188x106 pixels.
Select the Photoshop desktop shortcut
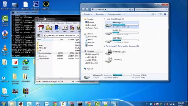36,5
